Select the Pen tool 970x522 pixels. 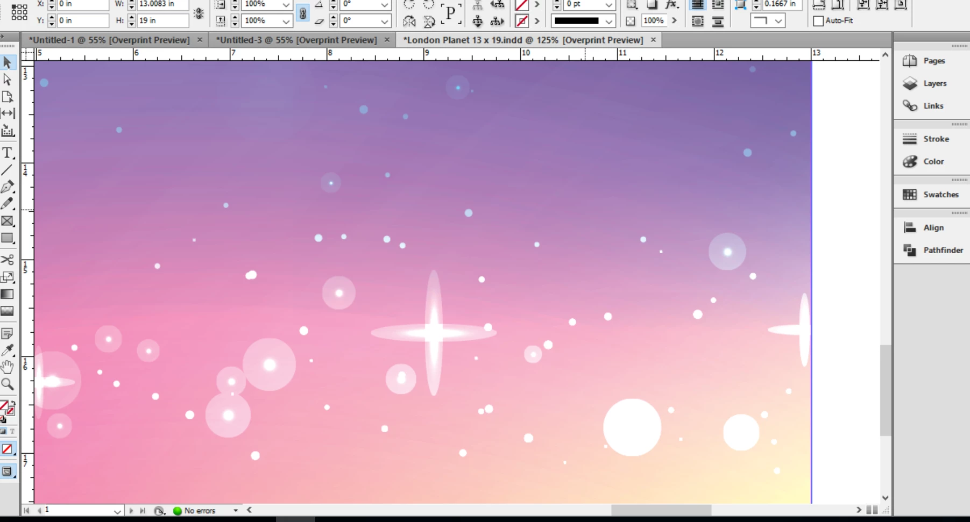[8, 187]
